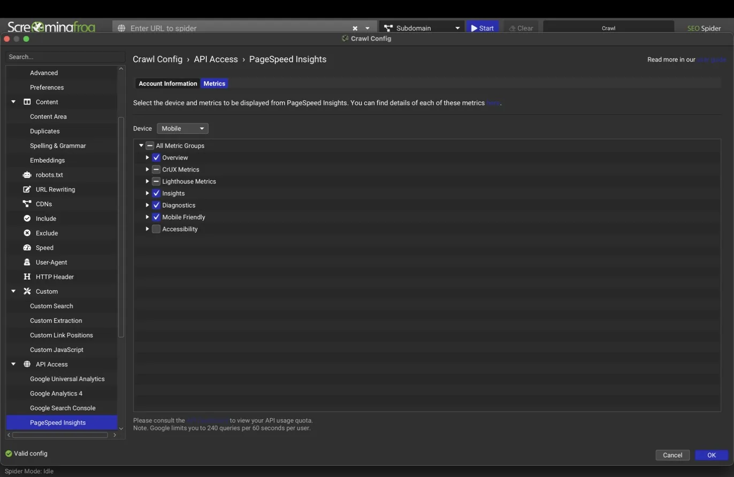Click the User-Agent spy icon
This screenshot has width=734, height=477.
pyautogui.click(x=27, y=262)
